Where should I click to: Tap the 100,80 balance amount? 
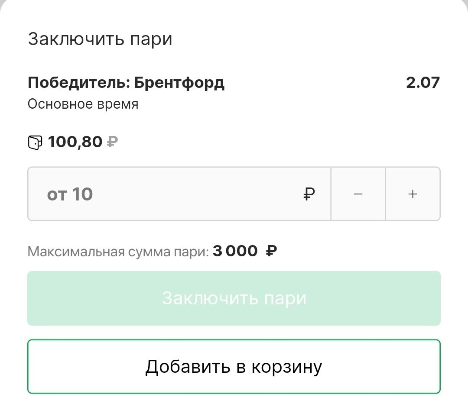pos(75,142)
